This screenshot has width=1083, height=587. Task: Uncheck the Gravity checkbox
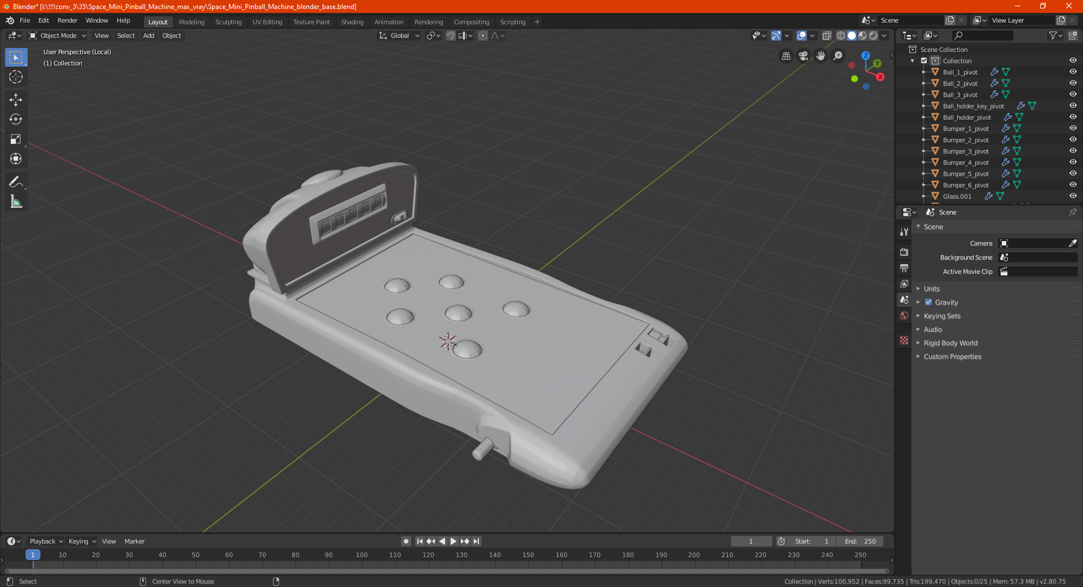[x=928, y=302]
